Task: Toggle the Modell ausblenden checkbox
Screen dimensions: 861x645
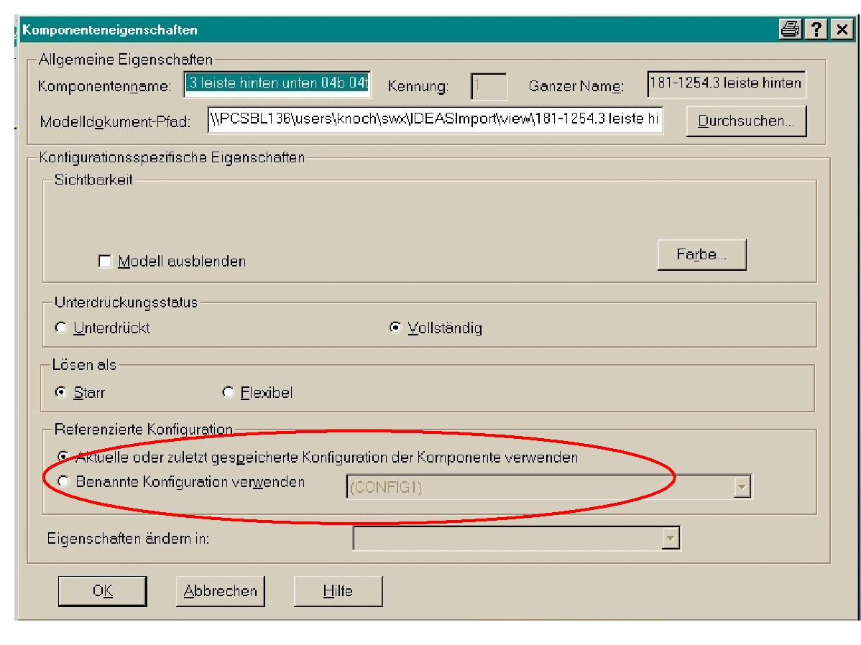Action: pyautogui.click(x=104, y=261)
